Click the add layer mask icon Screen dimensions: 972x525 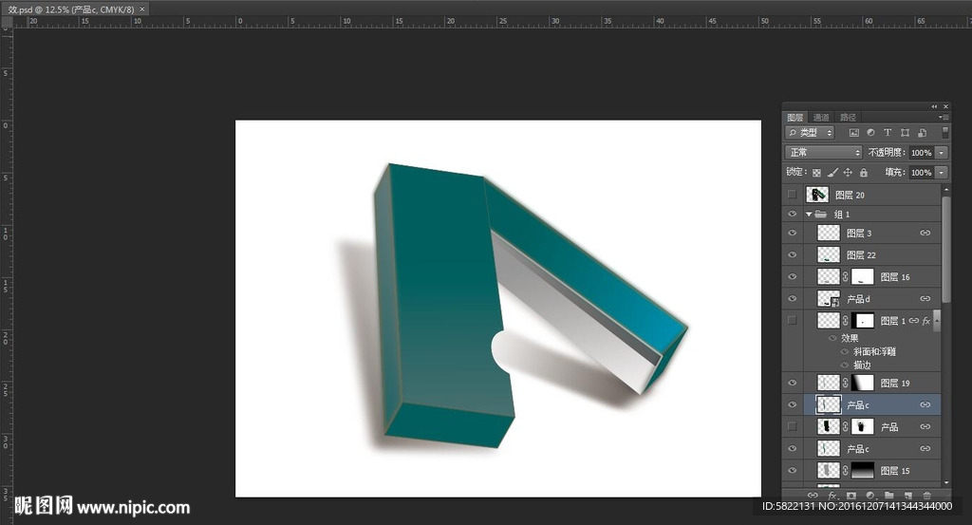click(851, 496)
